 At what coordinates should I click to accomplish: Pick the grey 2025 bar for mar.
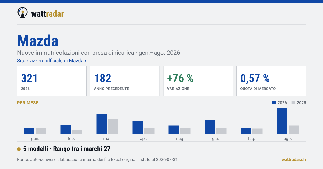pos(113,127)
